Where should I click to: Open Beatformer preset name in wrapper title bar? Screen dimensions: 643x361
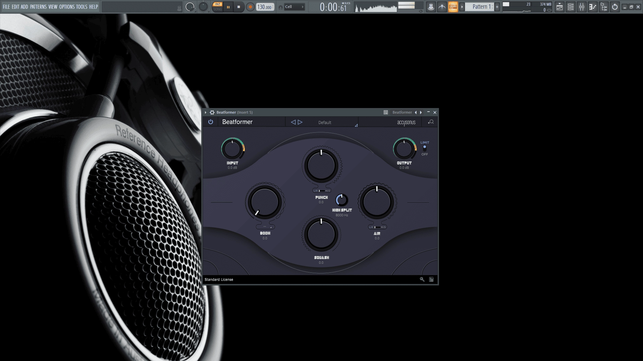402,112
